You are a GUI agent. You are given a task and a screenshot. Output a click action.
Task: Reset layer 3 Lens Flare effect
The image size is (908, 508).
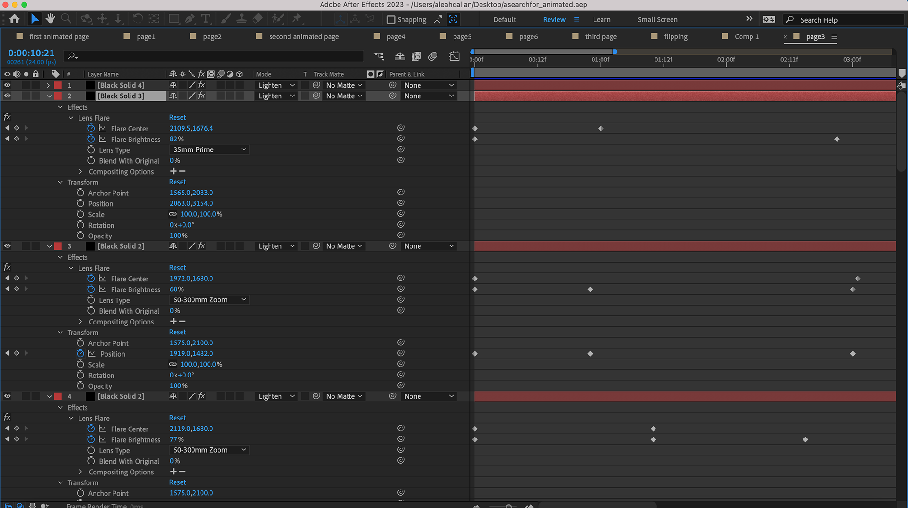tap(177, 268)
